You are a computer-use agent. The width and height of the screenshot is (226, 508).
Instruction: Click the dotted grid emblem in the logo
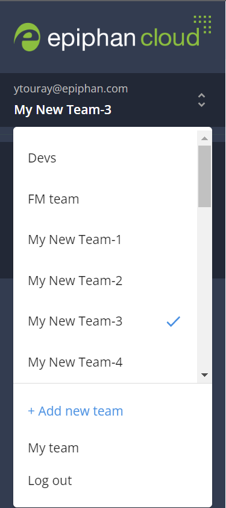coord(202,24)
